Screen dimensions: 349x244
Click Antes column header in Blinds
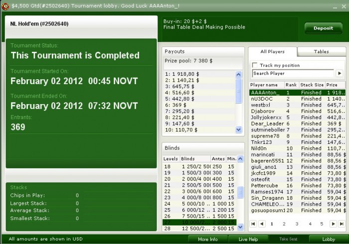tap(218, 159)
